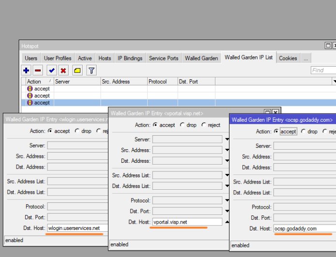
Task: Select the Walled Garden IP List tab
Action: pos(248,57)
